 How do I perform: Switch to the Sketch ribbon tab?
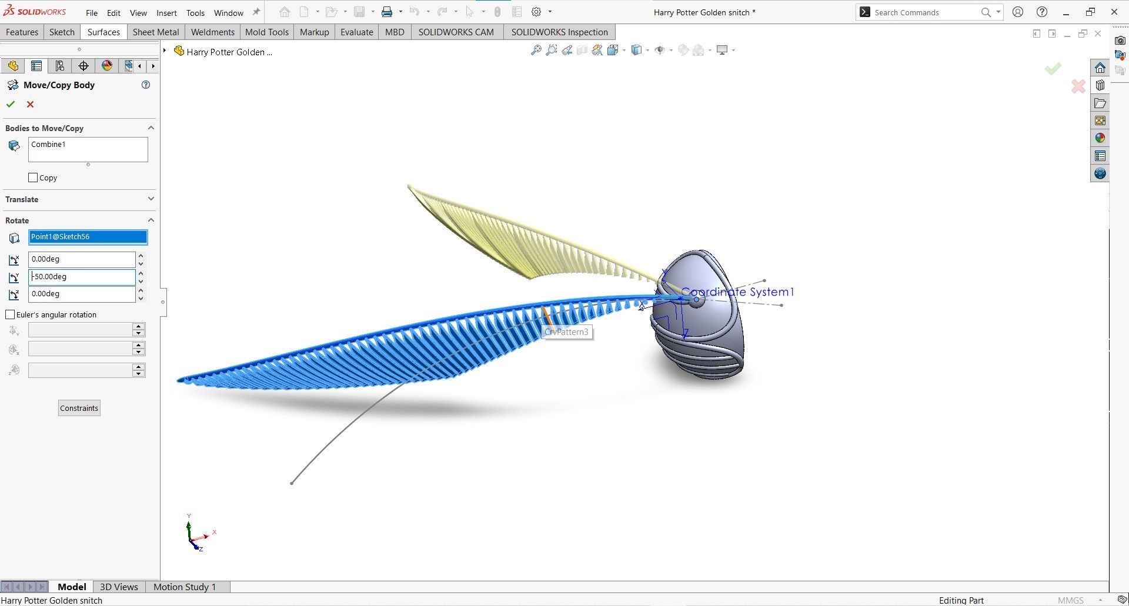point(62,32)
